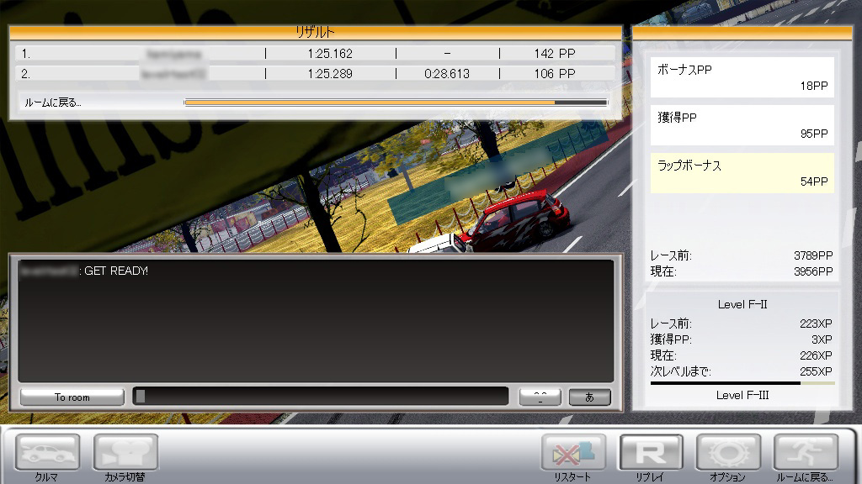This screenshot has width=862, height=484.
Task: Watch the race via リプレイ icon
Action: click(x=651, y=452)
